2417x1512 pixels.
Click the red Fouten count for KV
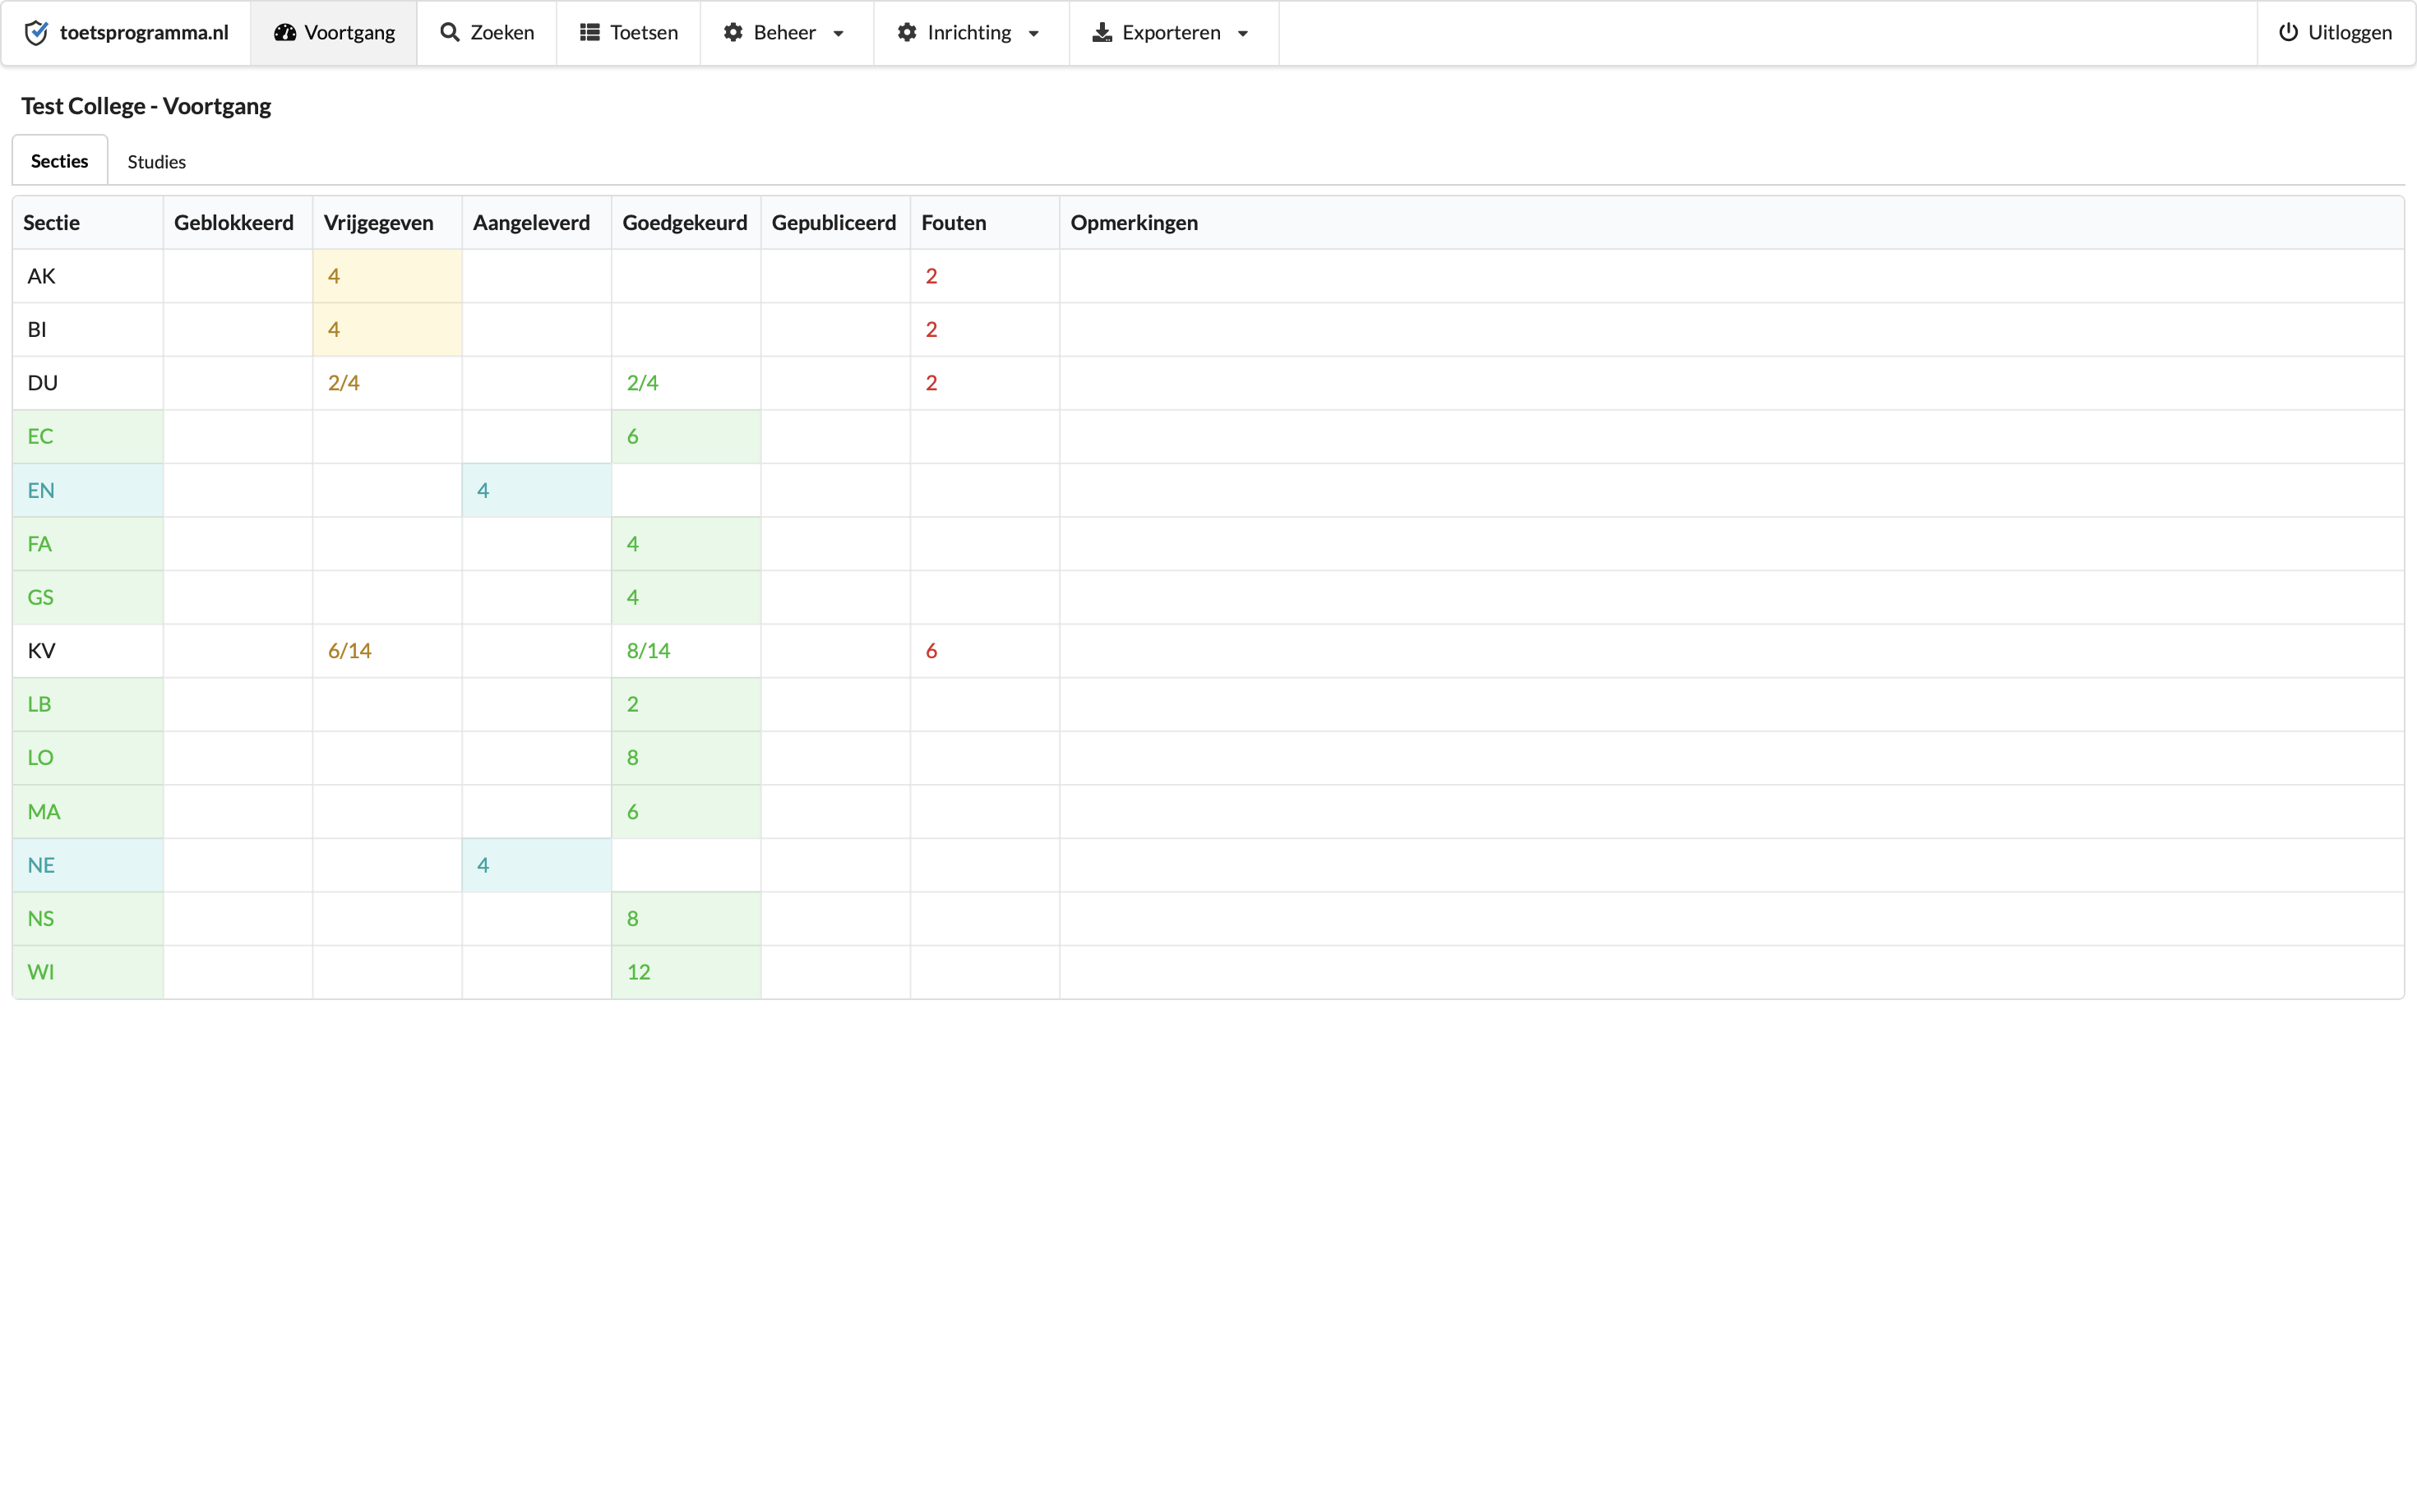tap(931, 651)
